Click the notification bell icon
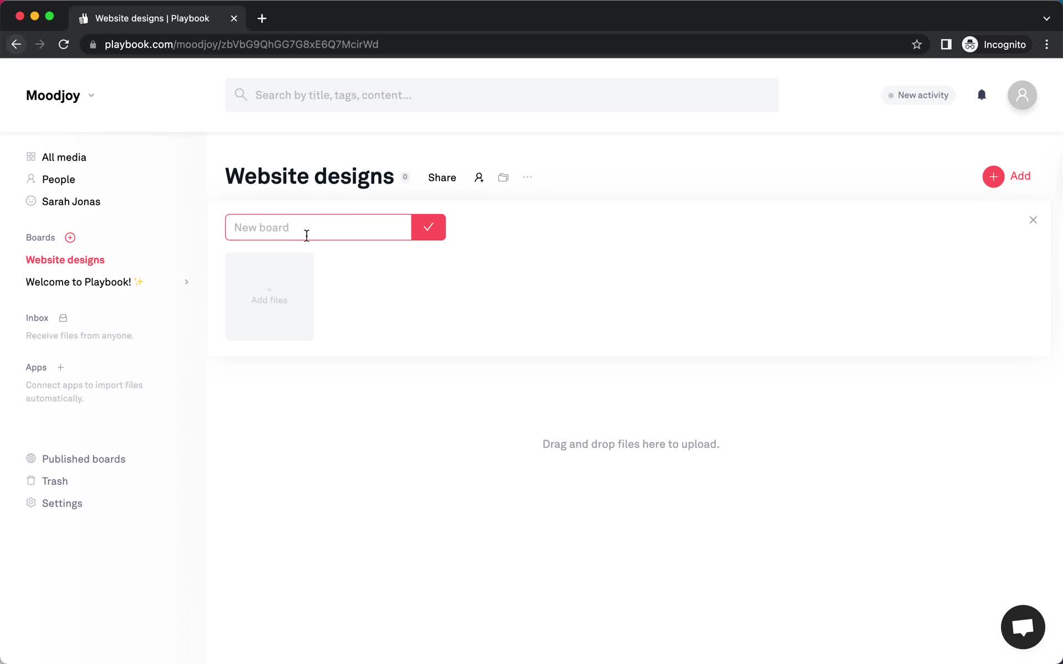Screen dimensions: 1063x664 pos(981,95)
